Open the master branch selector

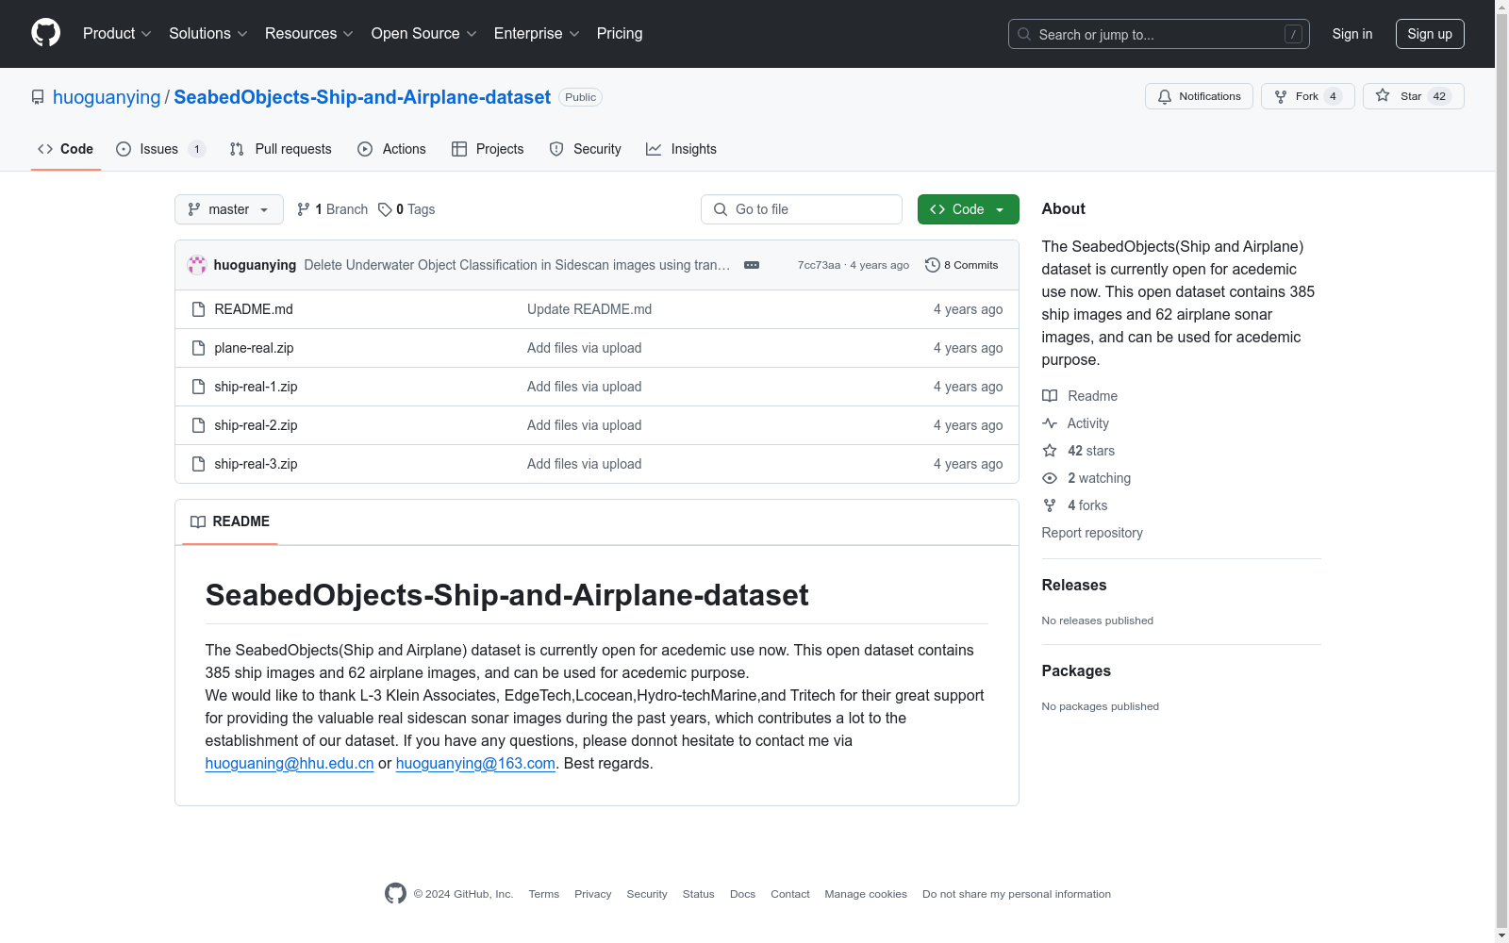click(229, 209)
